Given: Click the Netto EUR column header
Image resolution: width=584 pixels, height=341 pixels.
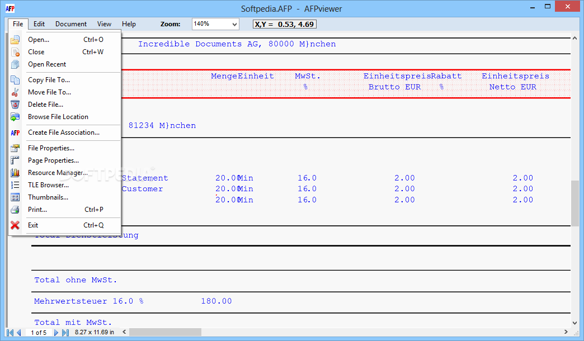Looking at the screenshot, I should point(512,87).
